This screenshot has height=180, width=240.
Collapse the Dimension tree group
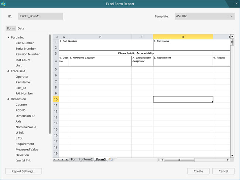[8, 99]
